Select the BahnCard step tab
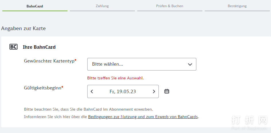 35,6
